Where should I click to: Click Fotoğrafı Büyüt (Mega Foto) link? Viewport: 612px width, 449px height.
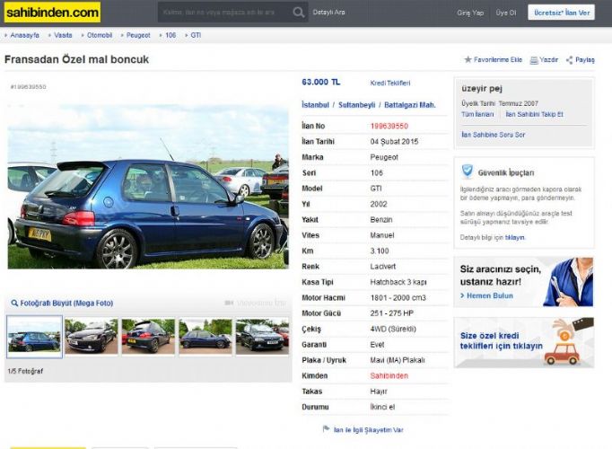pos(66,303)
